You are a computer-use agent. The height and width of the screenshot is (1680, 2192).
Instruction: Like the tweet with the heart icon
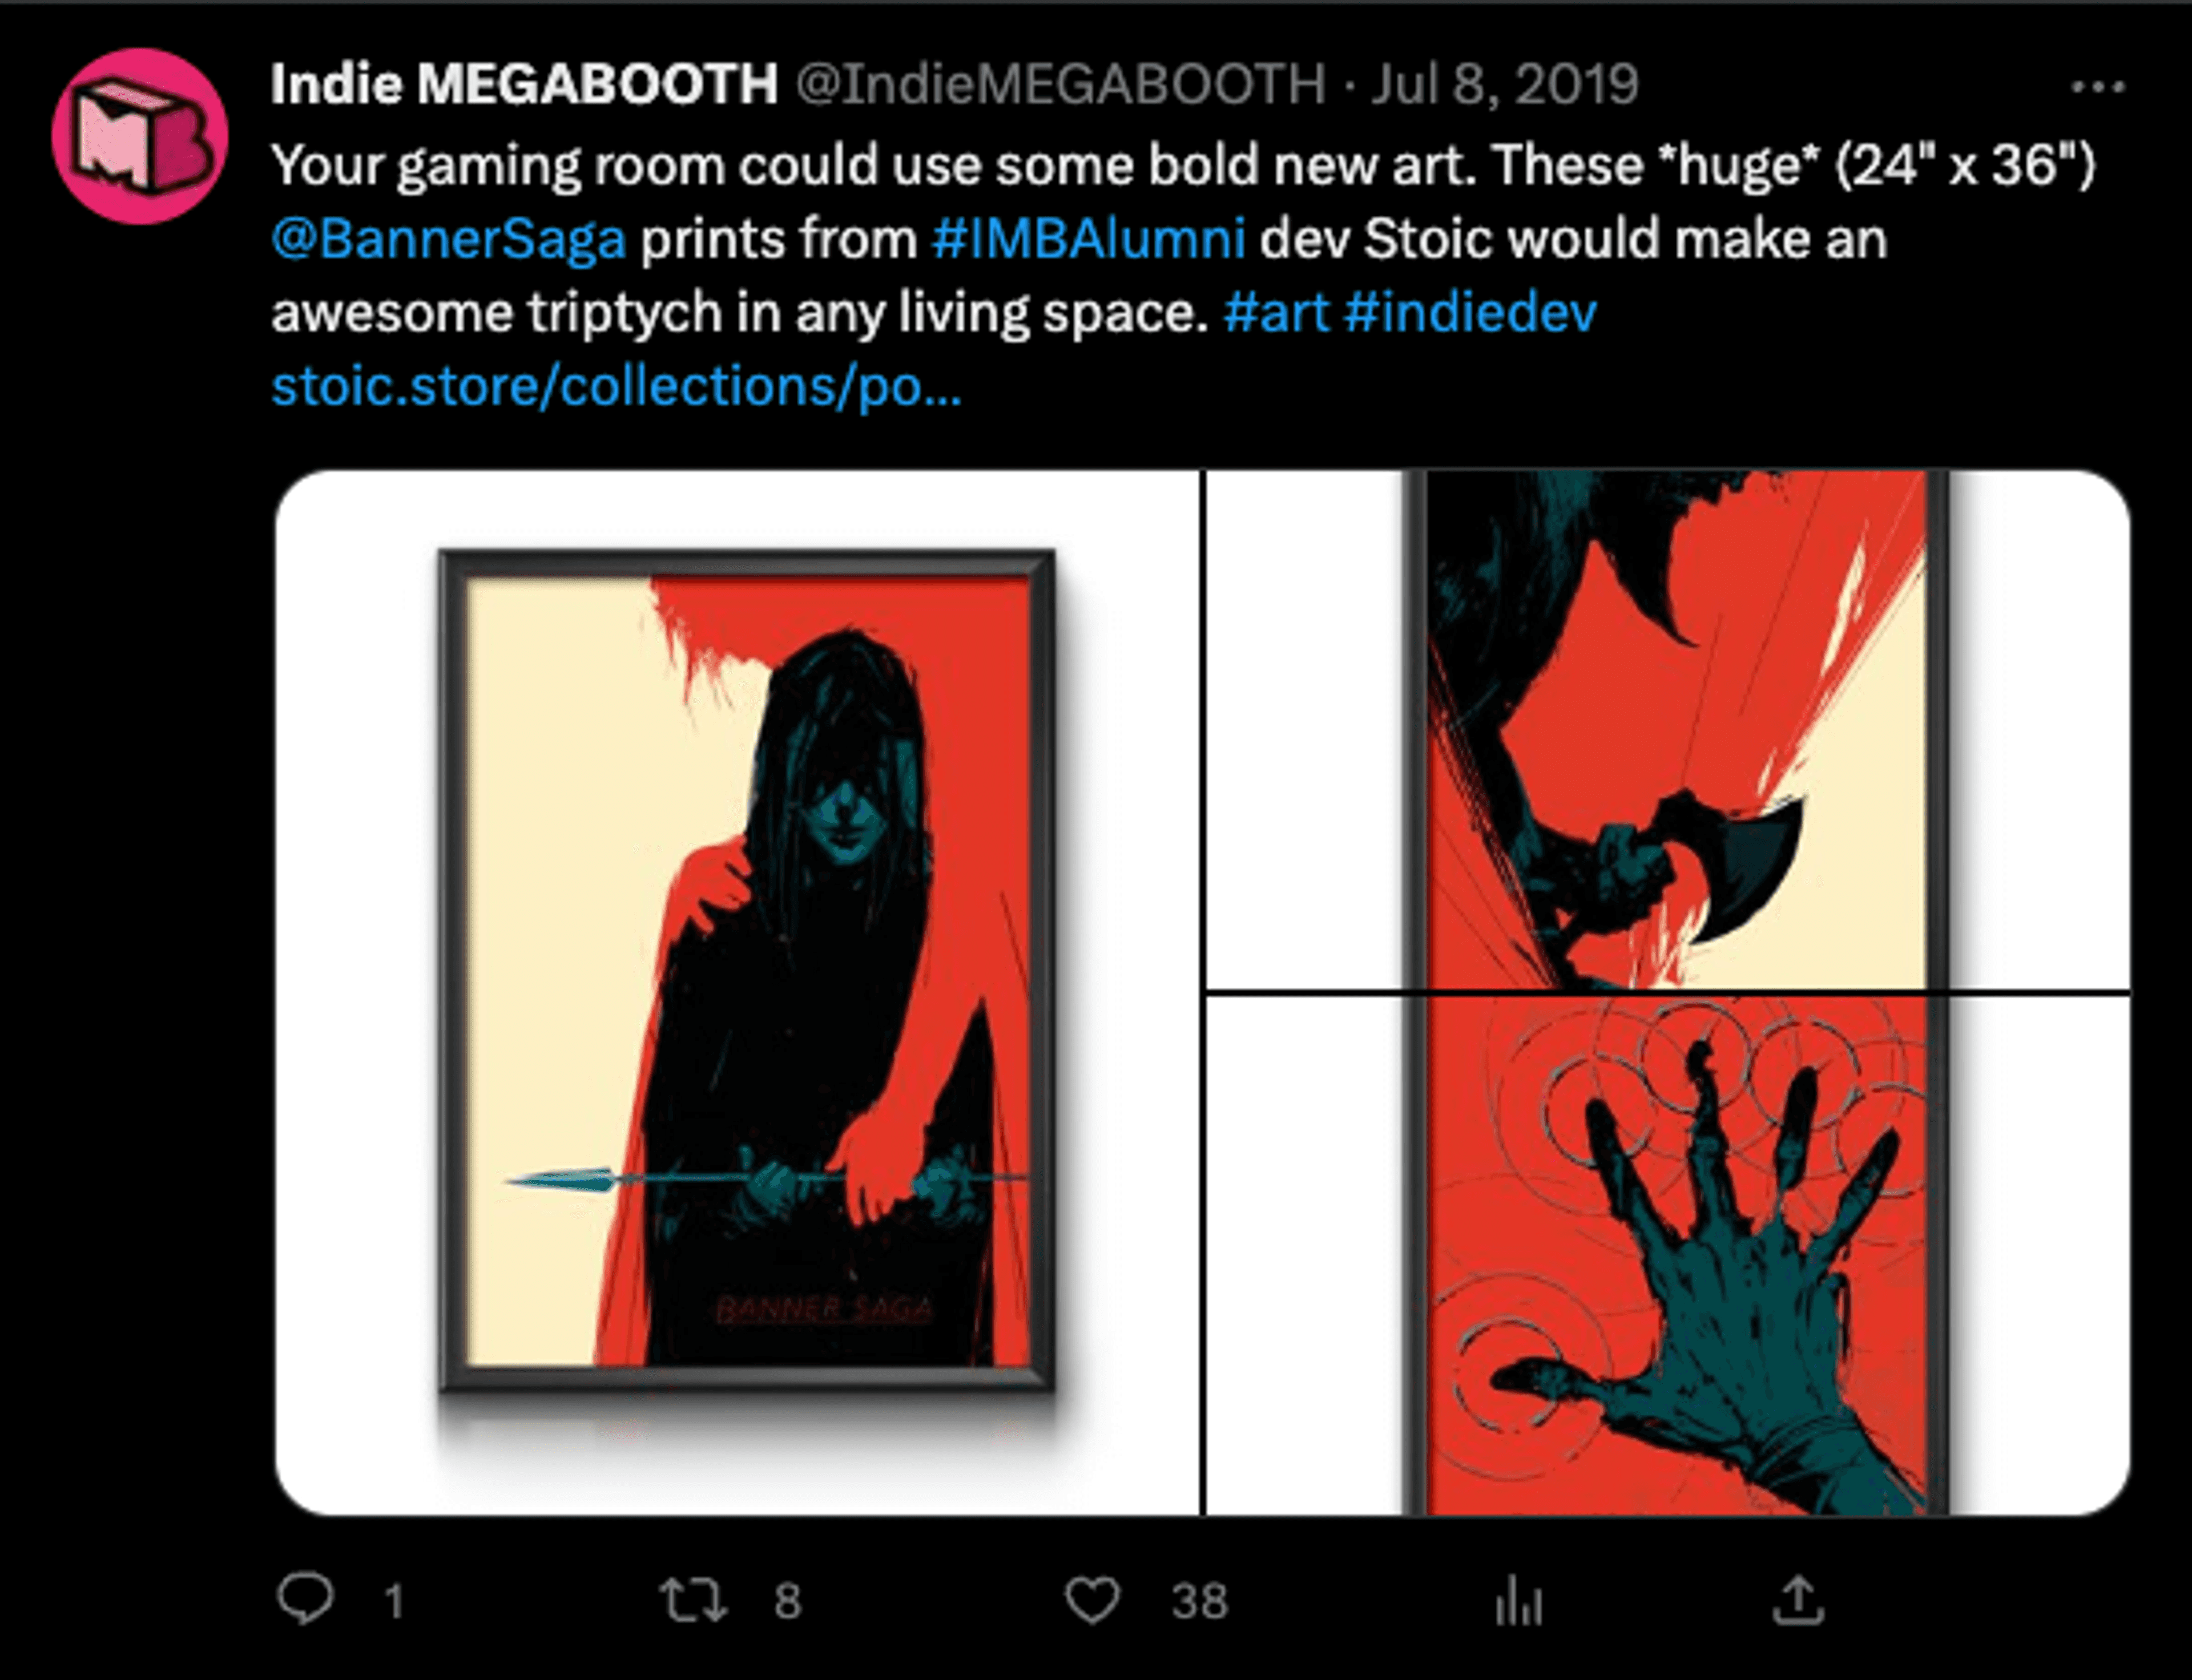pos(1091,1599)
